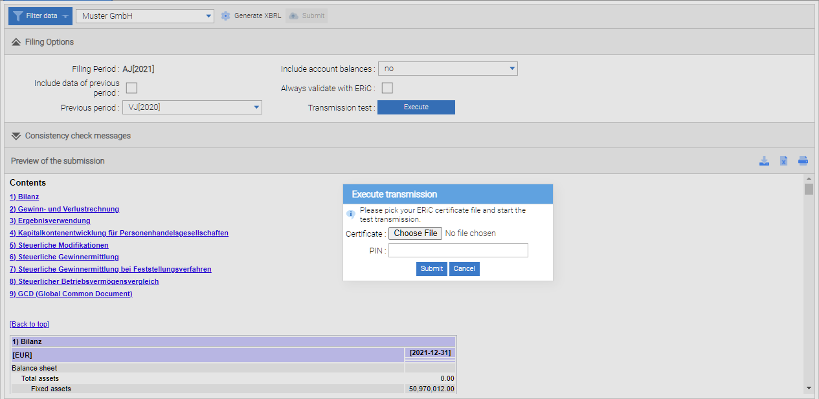The height and width of the screenshot is (399, 819).
Task: Toggle Always validate with ERiC checkbox
Action: (387, 88)
